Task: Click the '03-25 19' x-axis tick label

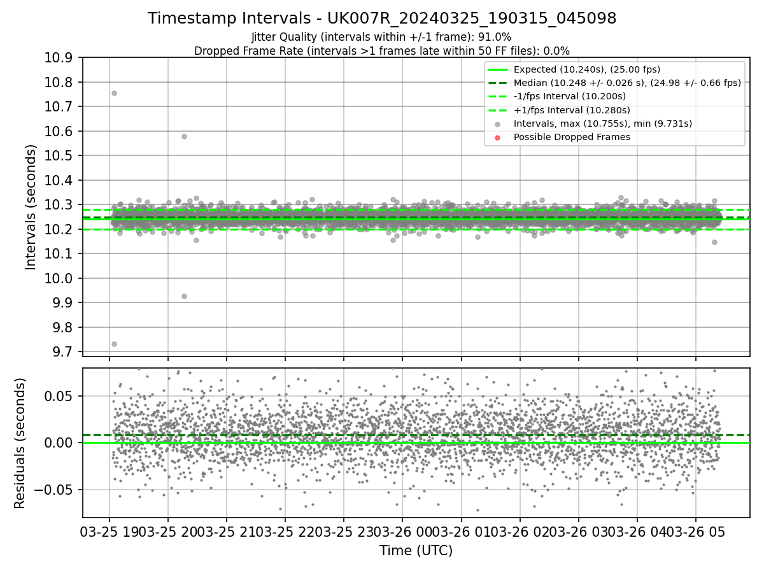Action: [110, 532]
